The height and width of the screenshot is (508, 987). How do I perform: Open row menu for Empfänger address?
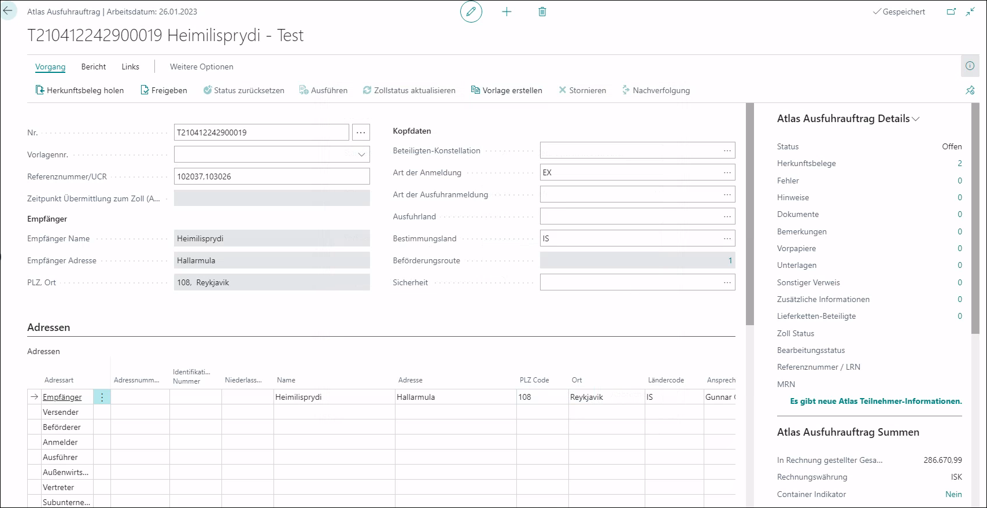[102, 397]
